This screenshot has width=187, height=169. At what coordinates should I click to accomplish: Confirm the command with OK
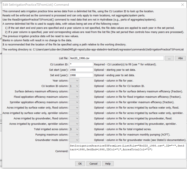(x=80, y=164)
